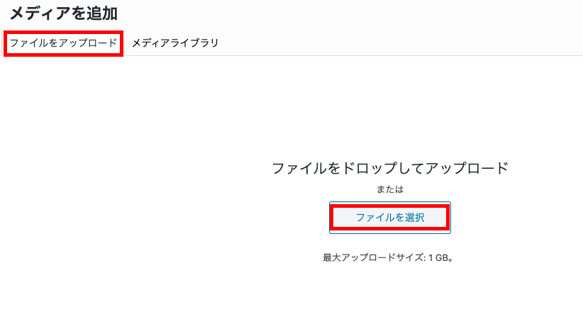The image size is (583, 312).
Task: Choose a file via ファイルを選択
Action: pyautogui.click(x=390, y=218)
